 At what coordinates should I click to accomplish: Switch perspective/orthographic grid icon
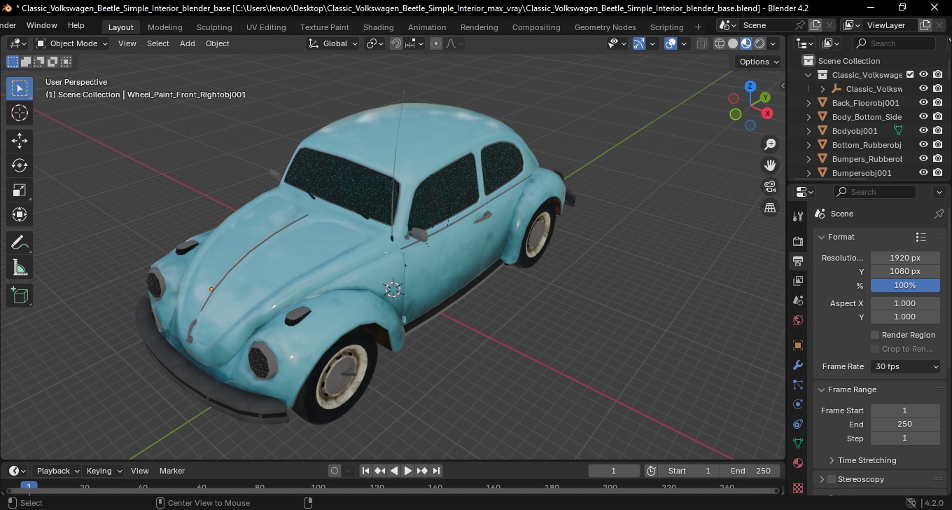pyautogui.click(x=770, y=207)
